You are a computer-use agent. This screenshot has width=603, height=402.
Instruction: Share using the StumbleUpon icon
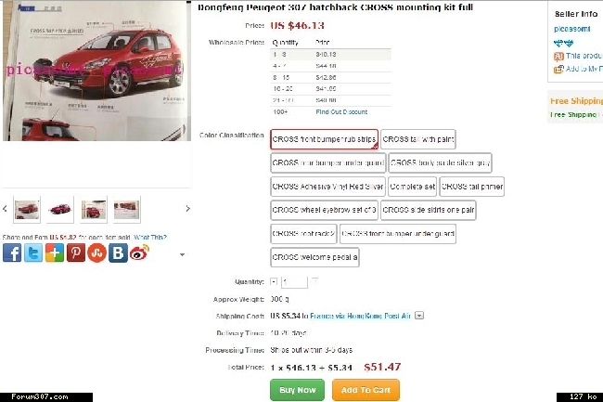point(96,253)
